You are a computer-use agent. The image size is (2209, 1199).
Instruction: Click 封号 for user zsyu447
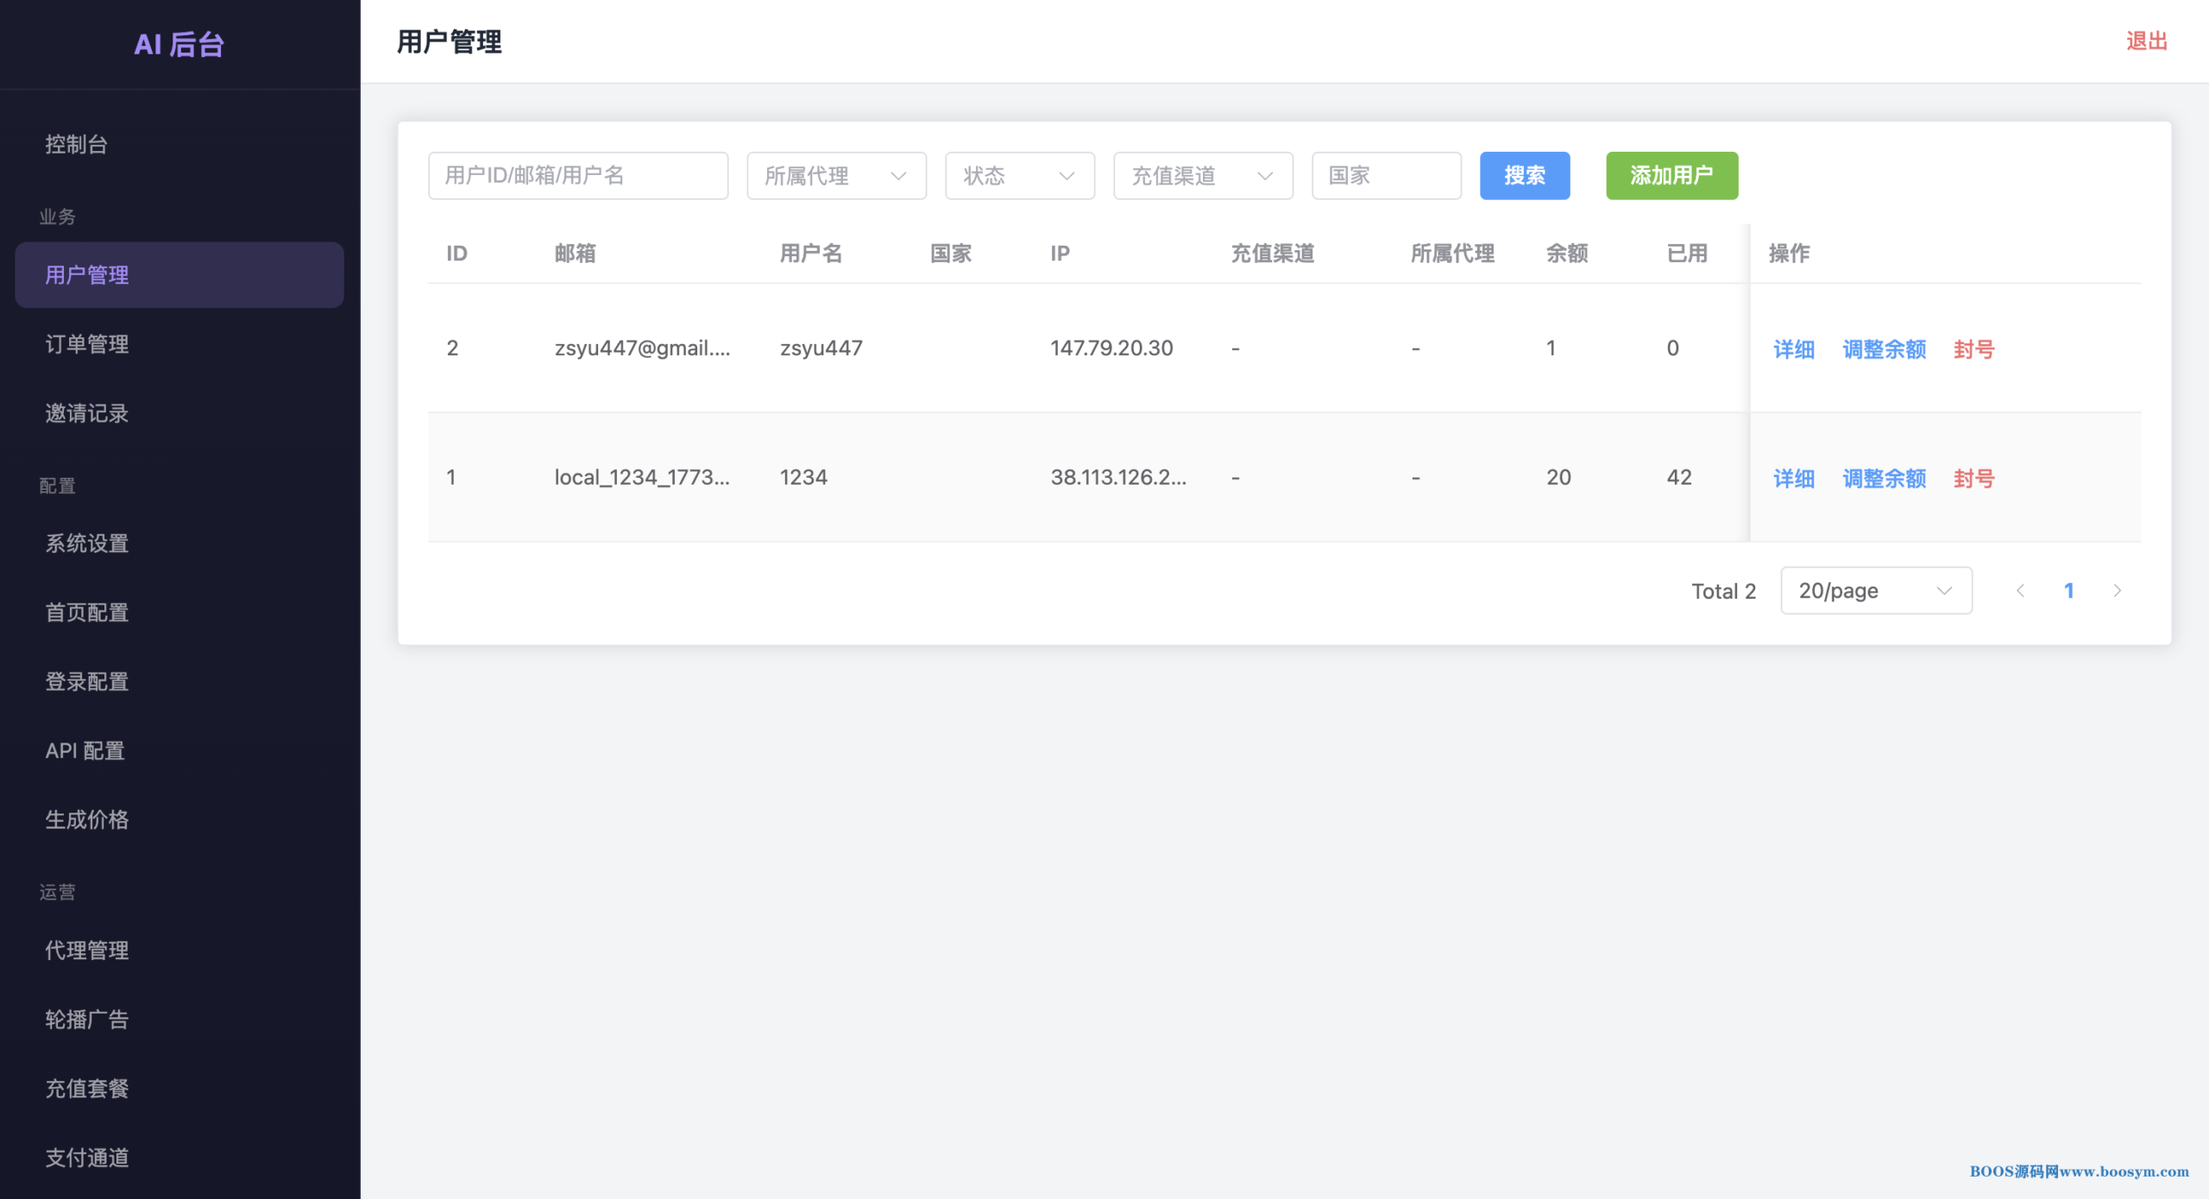1973,349
